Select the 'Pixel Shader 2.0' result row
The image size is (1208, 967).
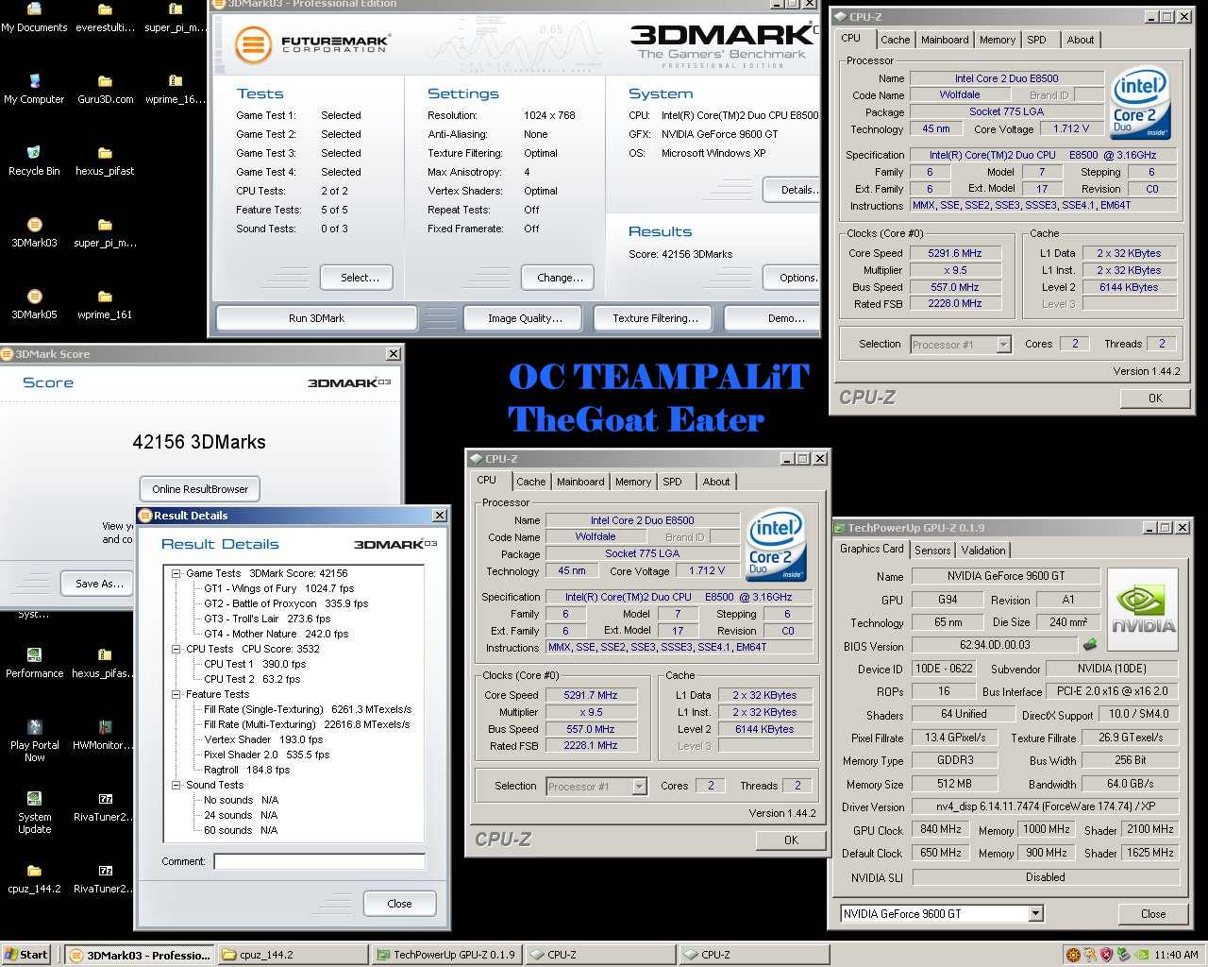[266, 755]
